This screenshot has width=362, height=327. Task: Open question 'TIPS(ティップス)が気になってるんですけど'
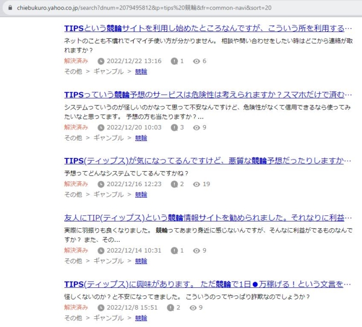point(208,160)
